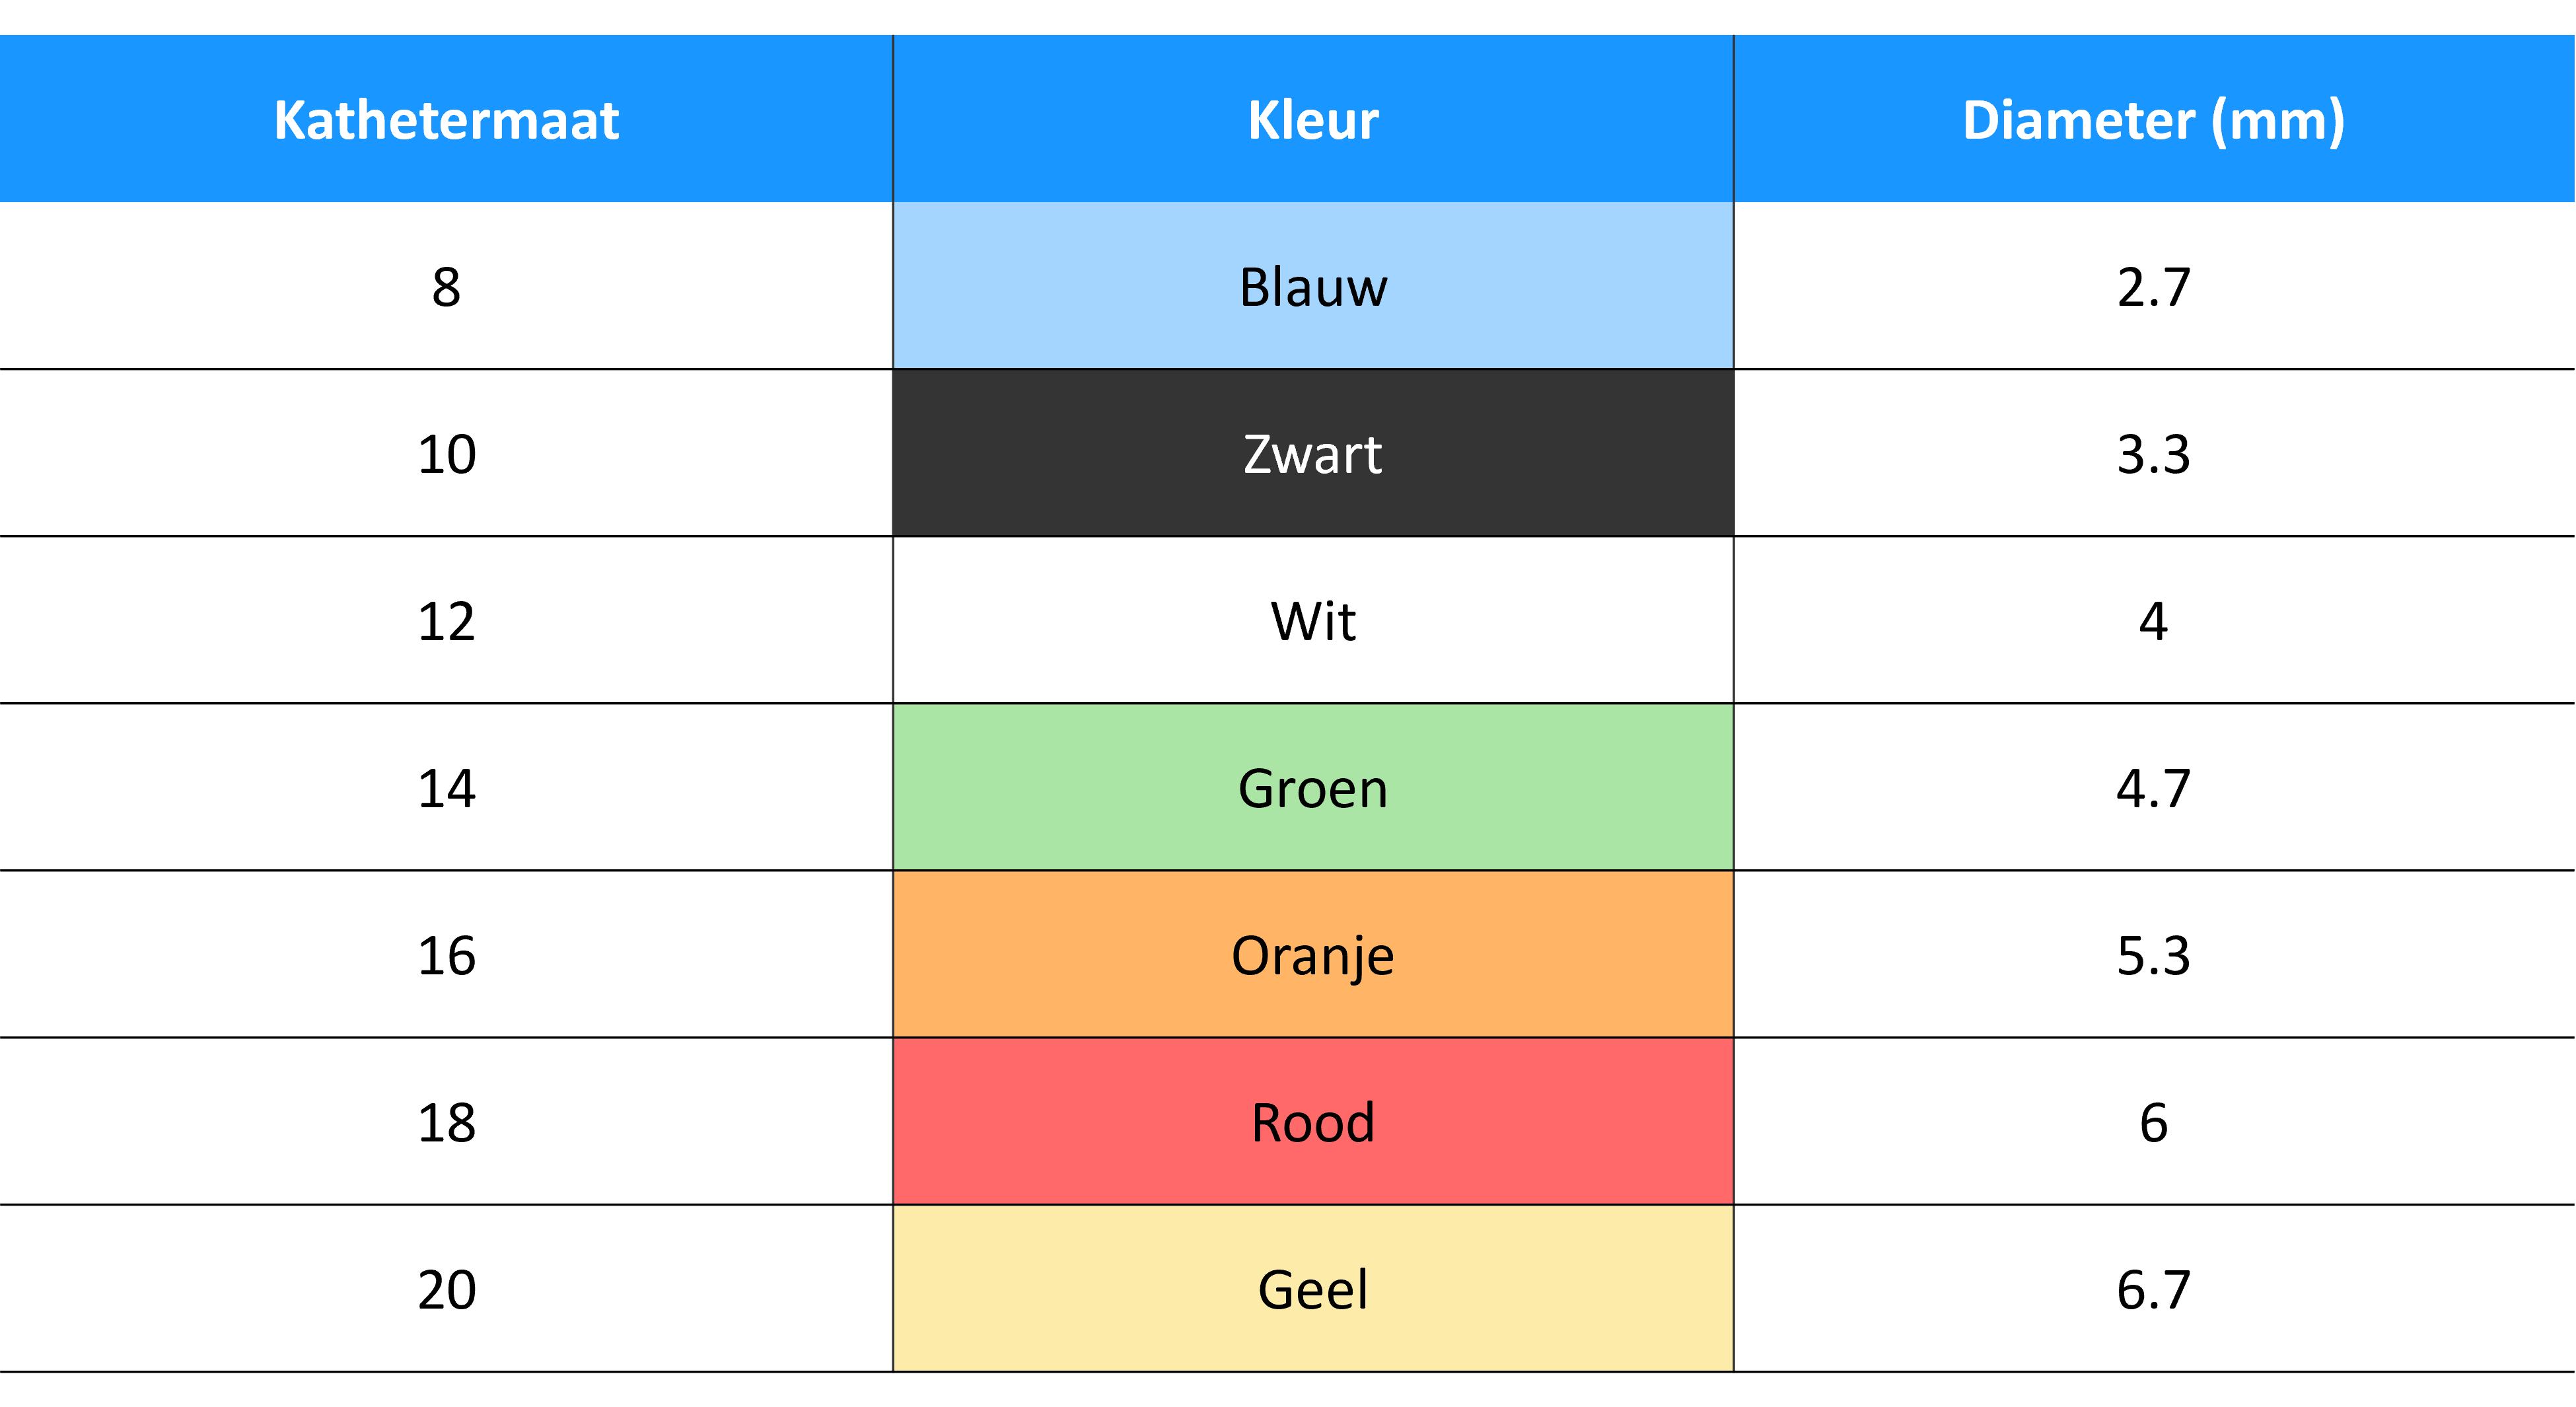Click catheter size 8 cell
Image resolution: width=2576 pixels, height=1407 pixels.
(x=446, y=286)
